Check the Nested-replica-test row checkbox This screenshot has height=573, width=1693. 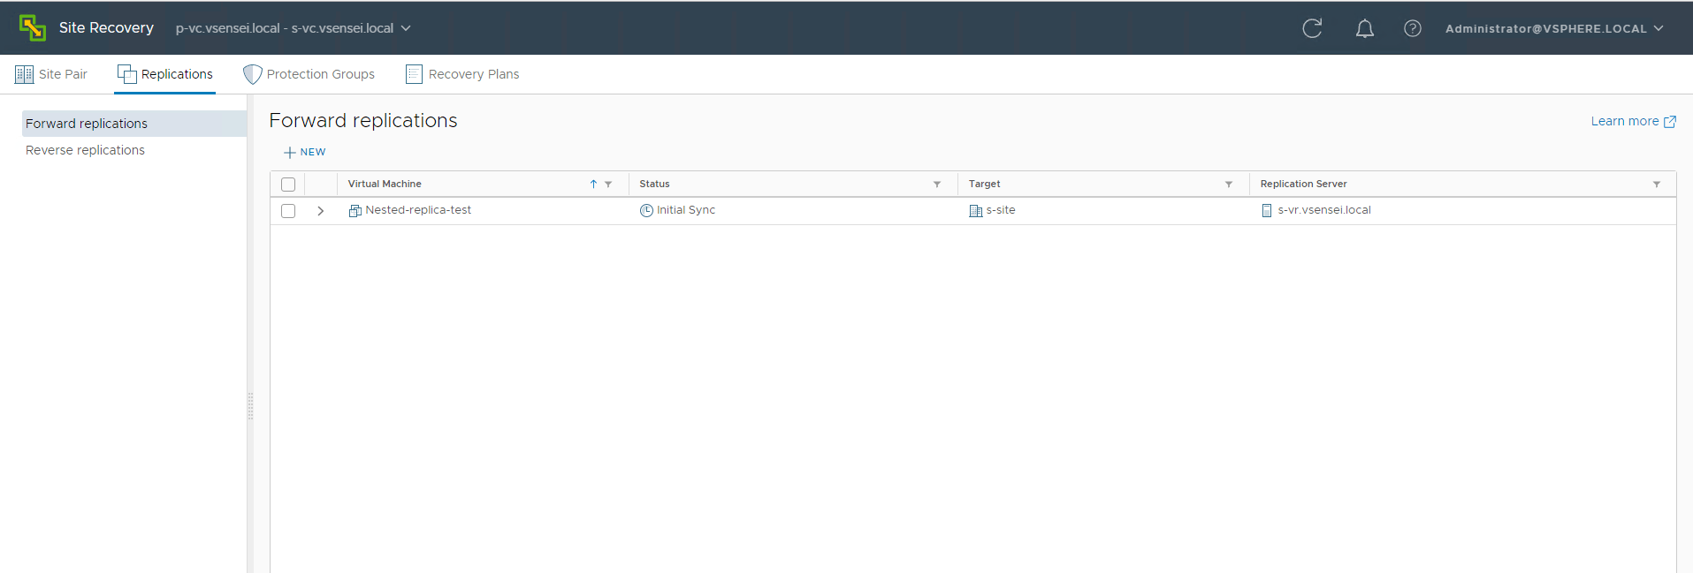click(x=288, y=211)
